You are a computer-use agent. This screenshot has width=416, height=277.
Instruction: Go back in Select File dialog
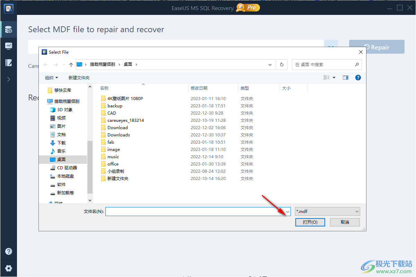(x=46, y=64)
